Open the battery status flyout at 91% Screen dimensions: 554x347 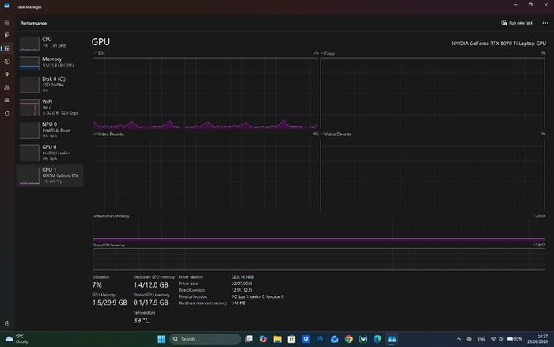click(514, 339)
